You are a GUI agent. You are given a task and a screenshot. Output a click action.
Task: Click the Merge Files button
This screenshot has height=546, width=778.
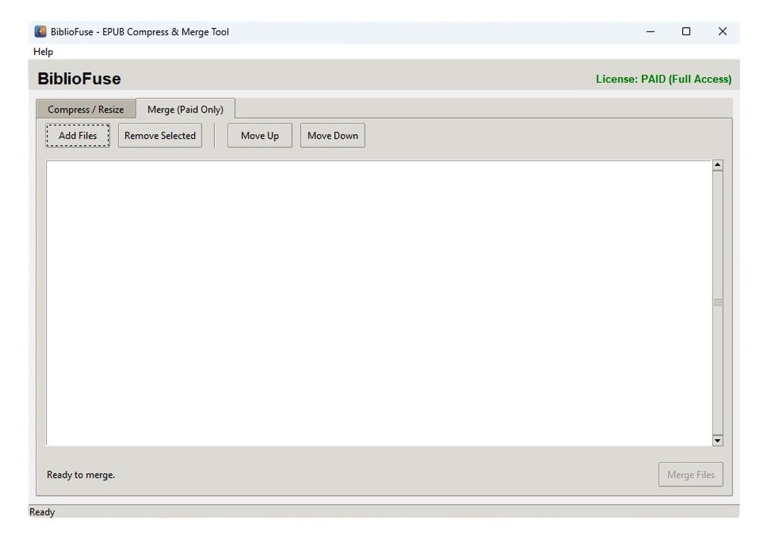pyautogui.click(x=691, y=475)
